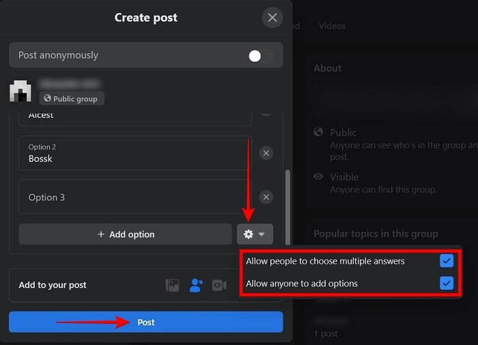Click the group avatar thumbnail
The width and height of the screenshot is (478, 345).
point(20,91)
